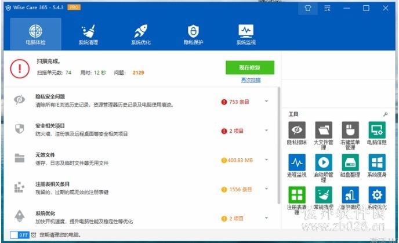The image size is (399, 243).
Task: Select the 注册表相关条目 heading
Action: (x=52, y=184)
